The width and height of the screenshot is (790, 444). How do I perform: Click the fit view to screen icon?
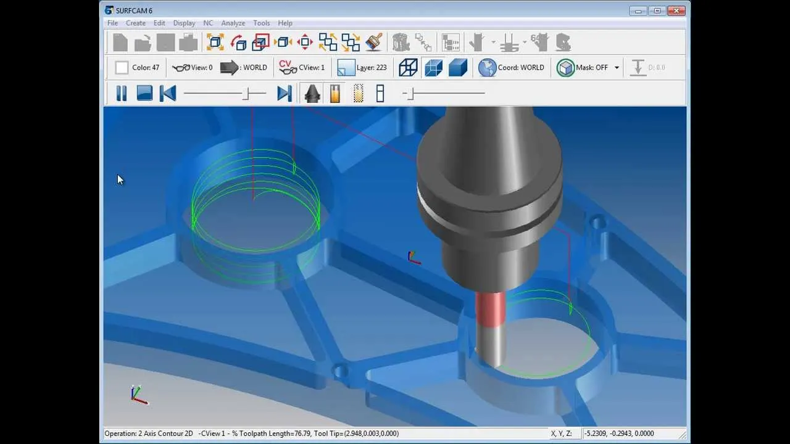[215, 42]
